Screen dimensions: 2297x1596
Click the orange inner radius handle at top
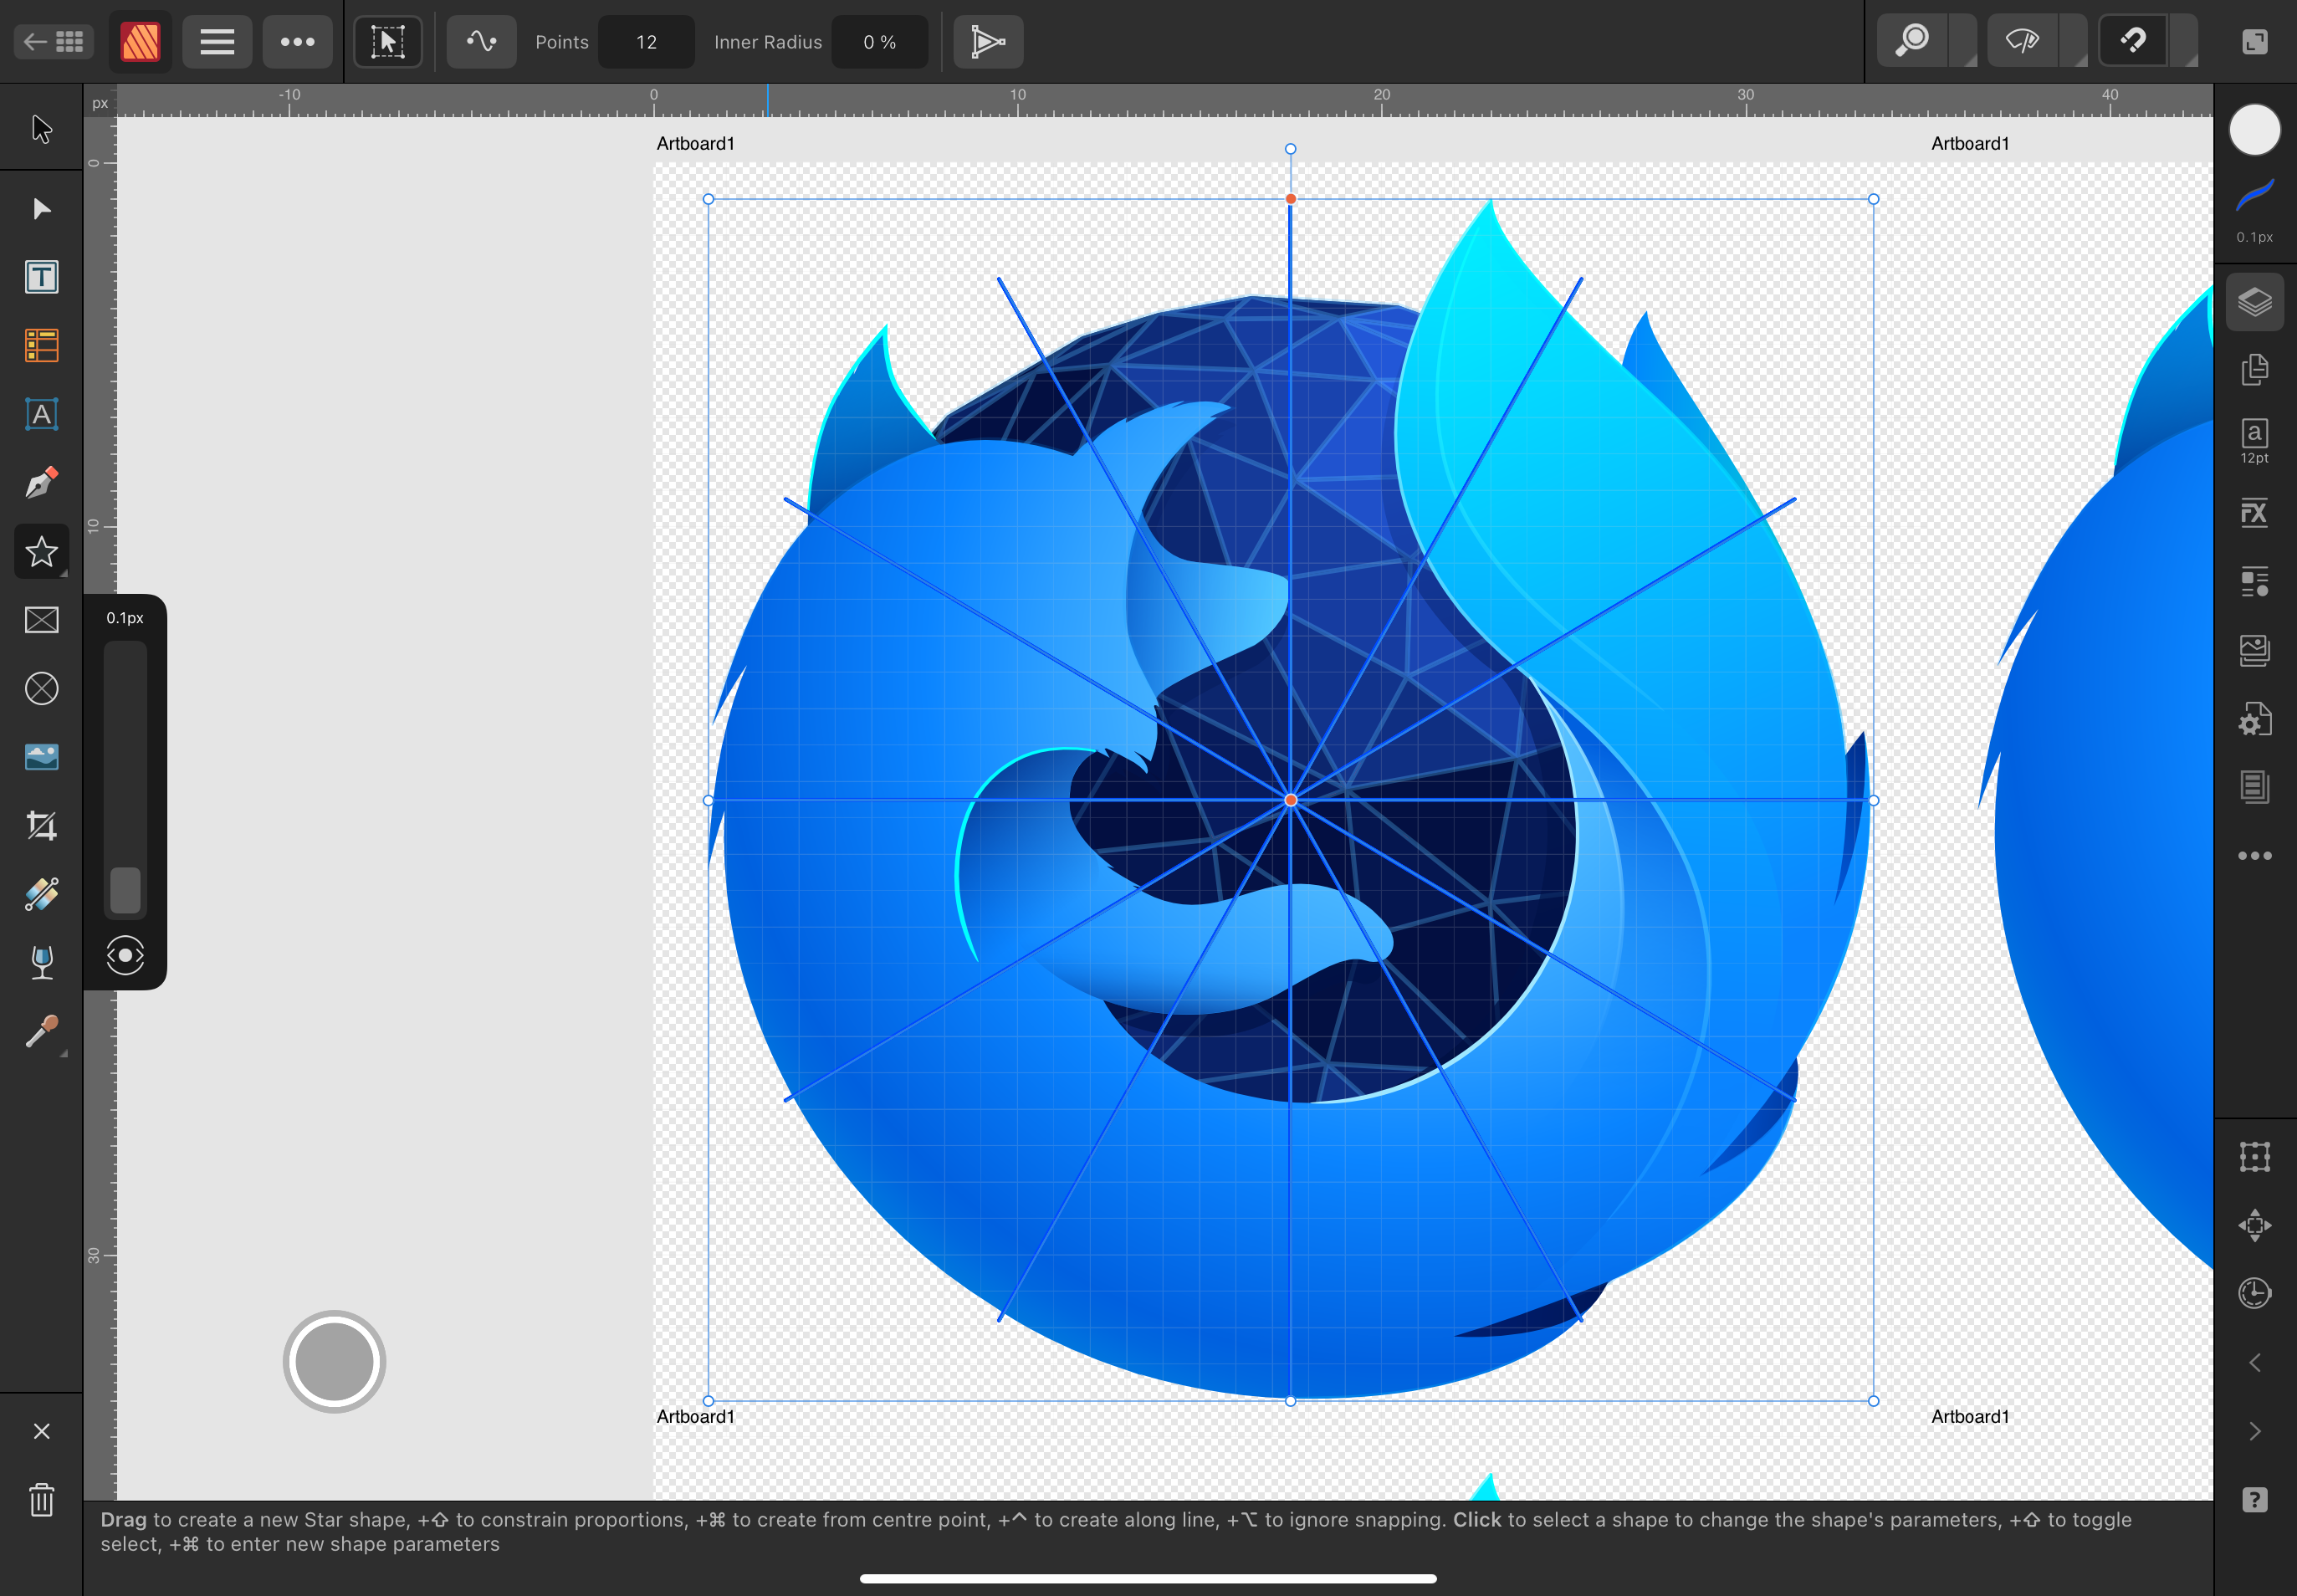point(1291,199)
